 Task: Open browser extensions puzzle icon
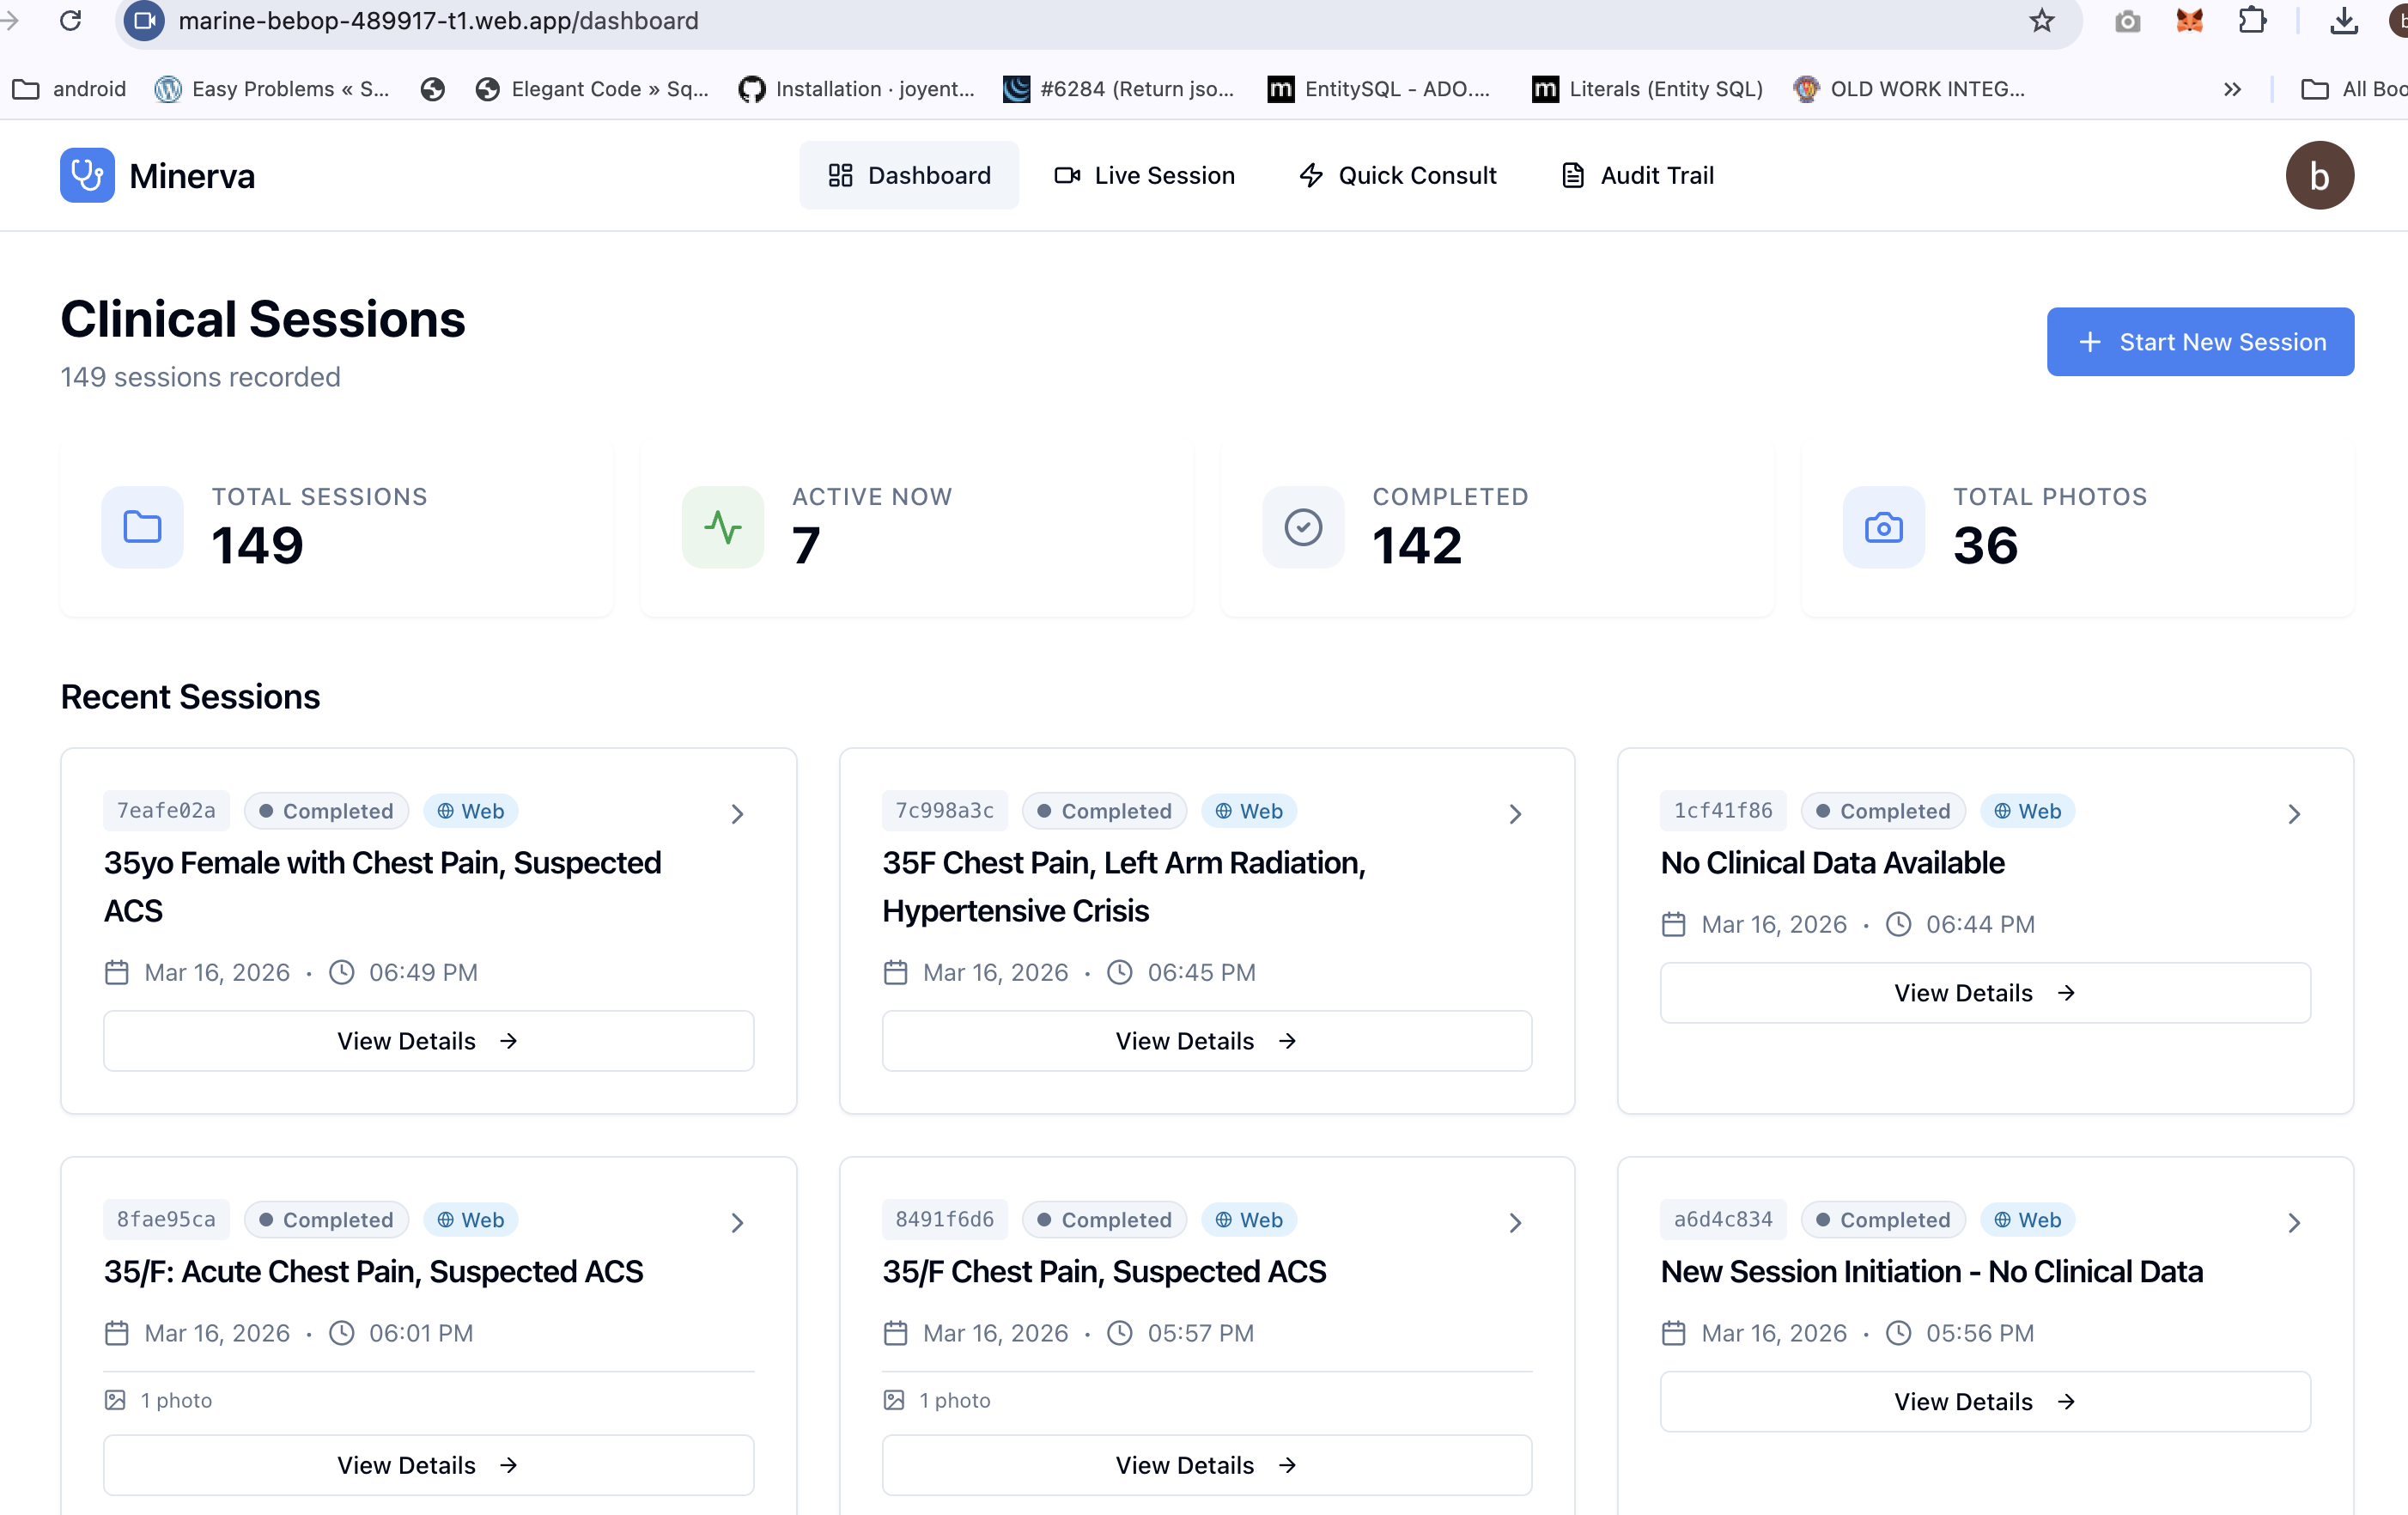click(2252, 21)
